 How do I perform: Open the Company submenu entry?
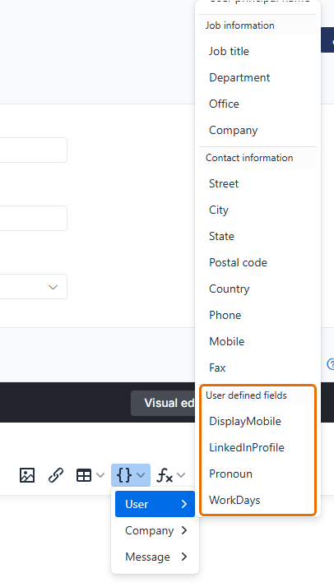coord(155,530)
